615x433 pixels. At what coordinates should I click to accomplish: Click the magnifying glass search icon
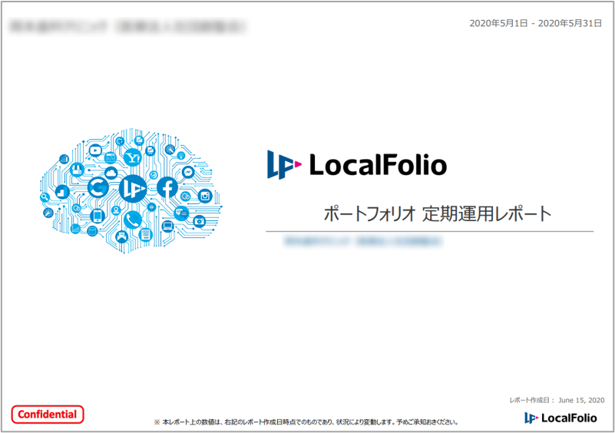tap(45, 197)
